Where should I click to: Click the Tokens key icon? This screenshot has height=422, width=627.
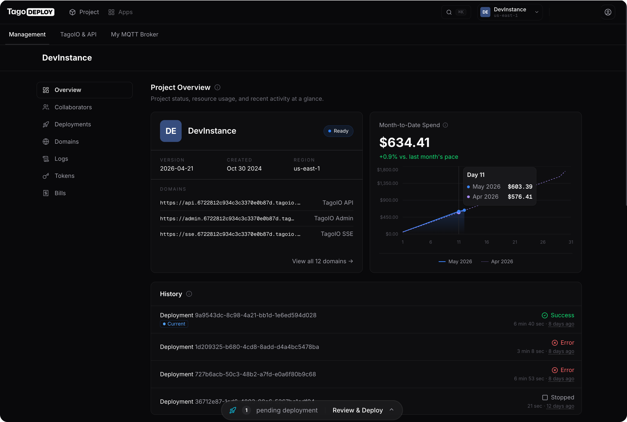pos(46,176)
